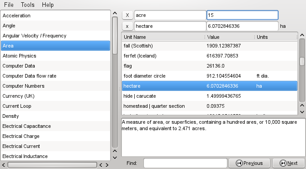
Task: Click the unit table scroll-down arrow
Action: 302,112
